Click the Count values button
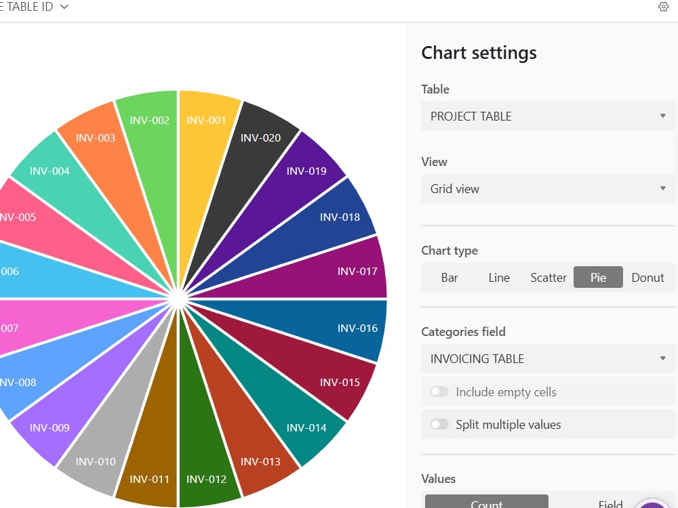Screen dimensions: 678x508 coord(486,502)
